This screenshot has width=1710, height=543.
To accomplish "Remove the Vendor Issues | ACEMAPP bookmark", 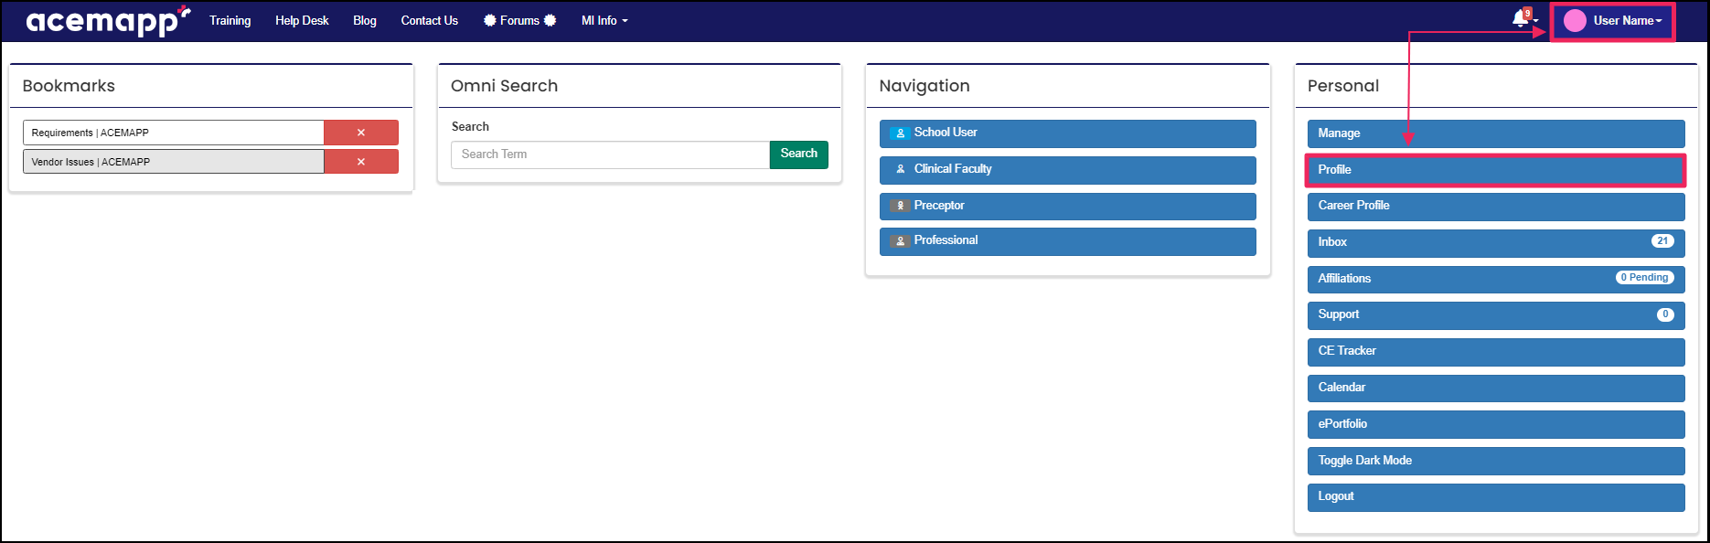I will 361,162.
